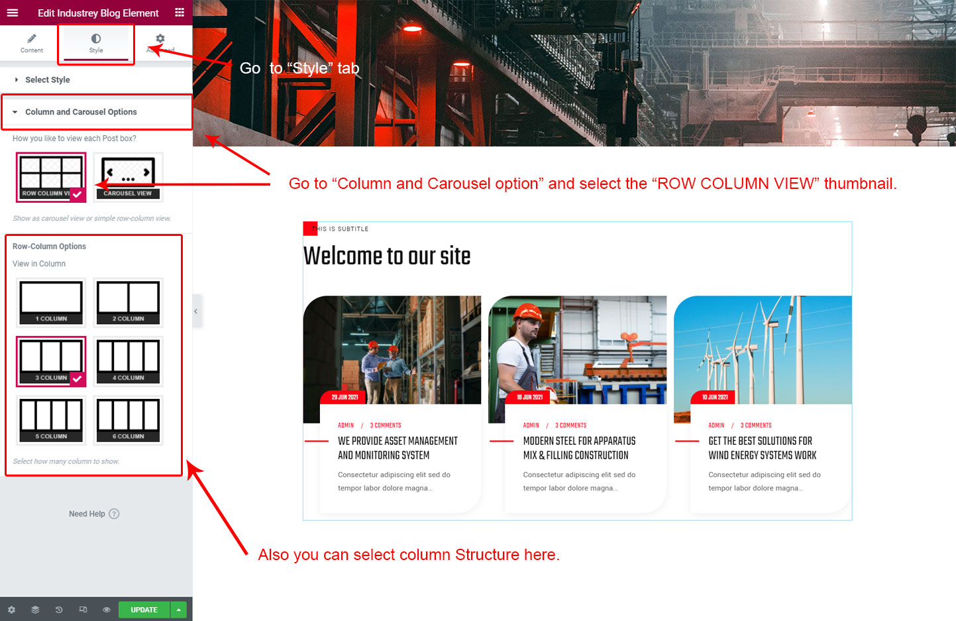Click the warehouse workers post thumbnail

coord(392,350)
